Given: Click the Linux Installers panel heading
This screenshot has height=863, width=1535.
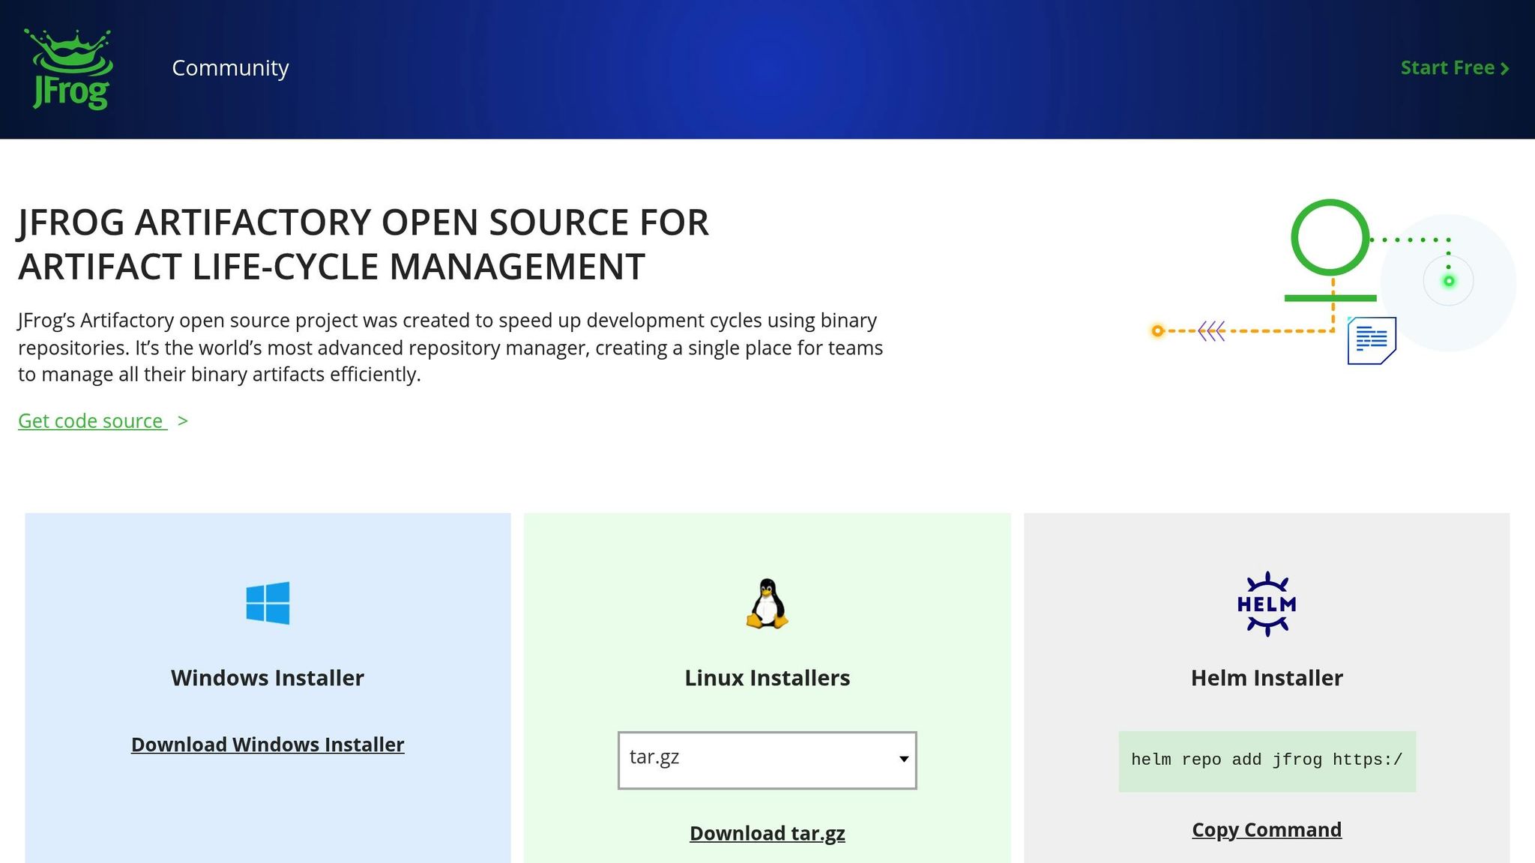Looking at the screenshot, I should (x=767, y=677).
